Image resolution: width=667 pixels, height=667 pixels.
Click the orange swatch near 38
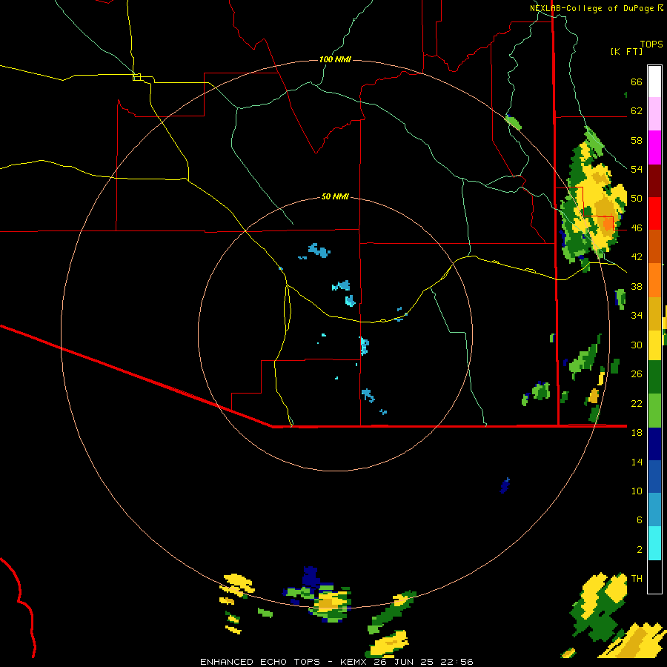pyautogui.click(x=654, y=279)
